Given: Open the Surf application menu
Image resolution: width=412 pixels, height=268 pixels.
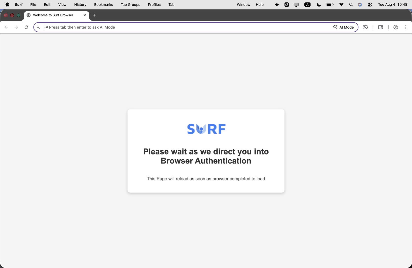Looking at the screenshot, I should [19, 5].
